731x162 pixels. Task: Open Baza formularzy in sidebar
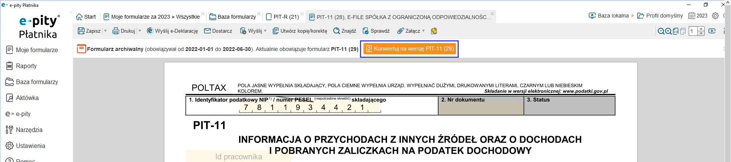(32, 82)
